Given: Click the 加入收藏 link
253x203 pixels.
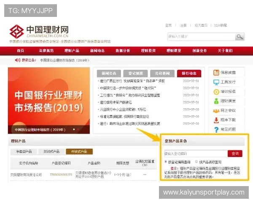Looking at the screenshot, I should [221, 25].
